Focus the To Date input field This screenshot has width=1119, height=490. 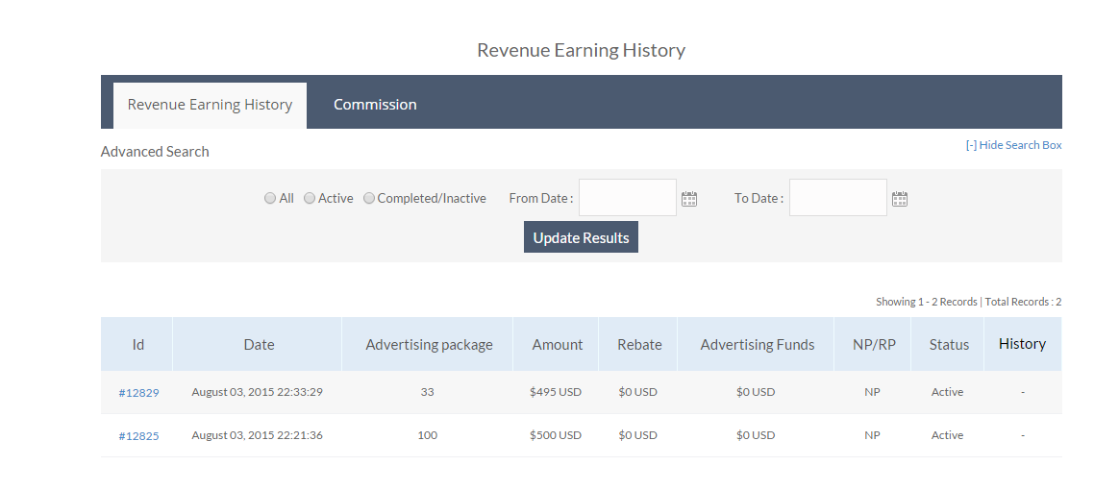point(837,198)
